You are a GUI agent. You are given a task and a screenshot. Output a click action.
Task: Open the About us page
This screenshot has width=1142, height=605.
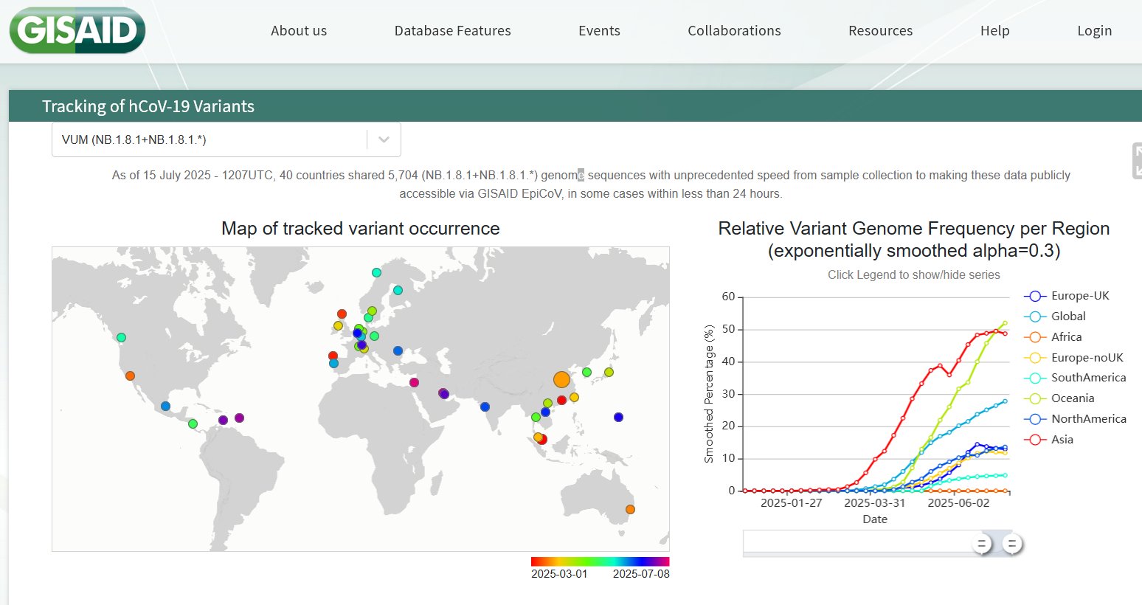(x=299, y=31)
